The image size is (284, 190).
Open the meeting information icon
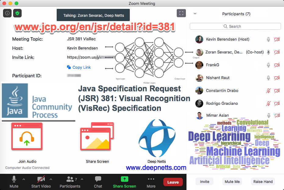[x=7, y=13]
